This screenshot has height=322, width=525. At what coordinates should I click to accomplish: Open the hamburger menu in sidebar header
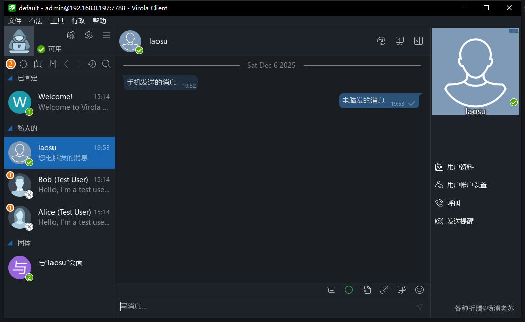click(107, 35)
